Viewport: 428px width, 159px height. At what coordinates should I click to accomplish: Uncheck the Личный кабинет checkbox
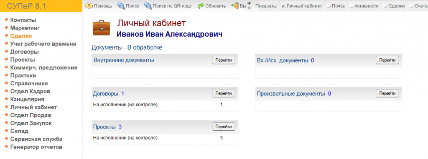[x=283, y=6]
